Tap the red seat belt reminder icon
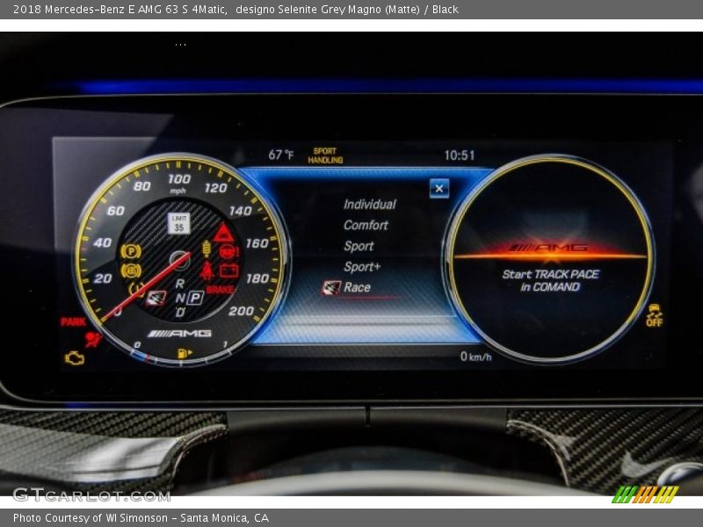Image resolution: width=703 pixels, height=527 pixels. click(x=207, y=271)
